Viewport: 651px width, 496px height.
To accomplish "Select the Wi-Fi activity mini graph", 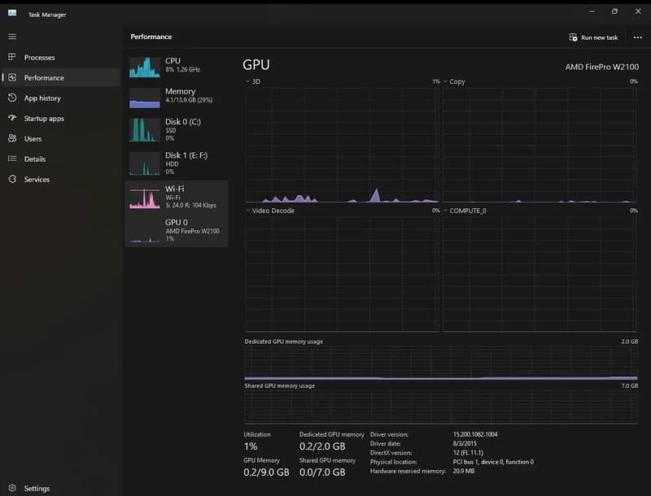I will pyautogui.click(x=145, y=197).
